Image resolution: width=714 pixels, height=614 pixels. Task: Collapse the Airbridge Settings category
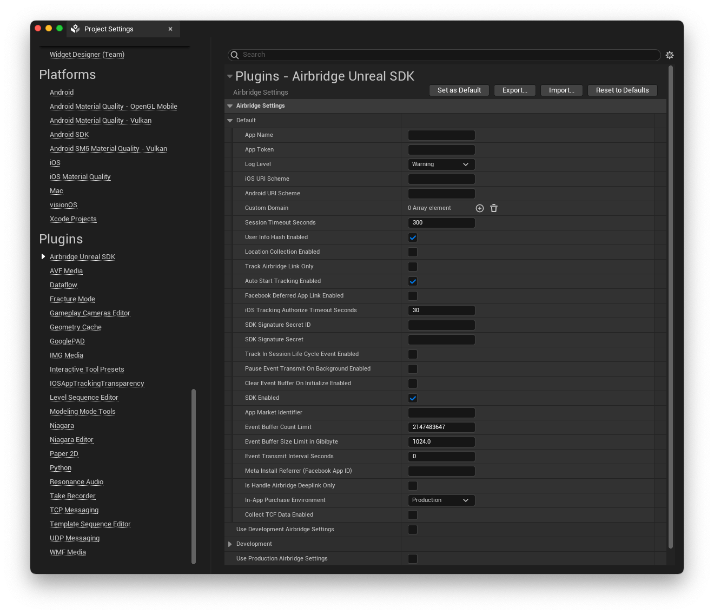[230, 106]
